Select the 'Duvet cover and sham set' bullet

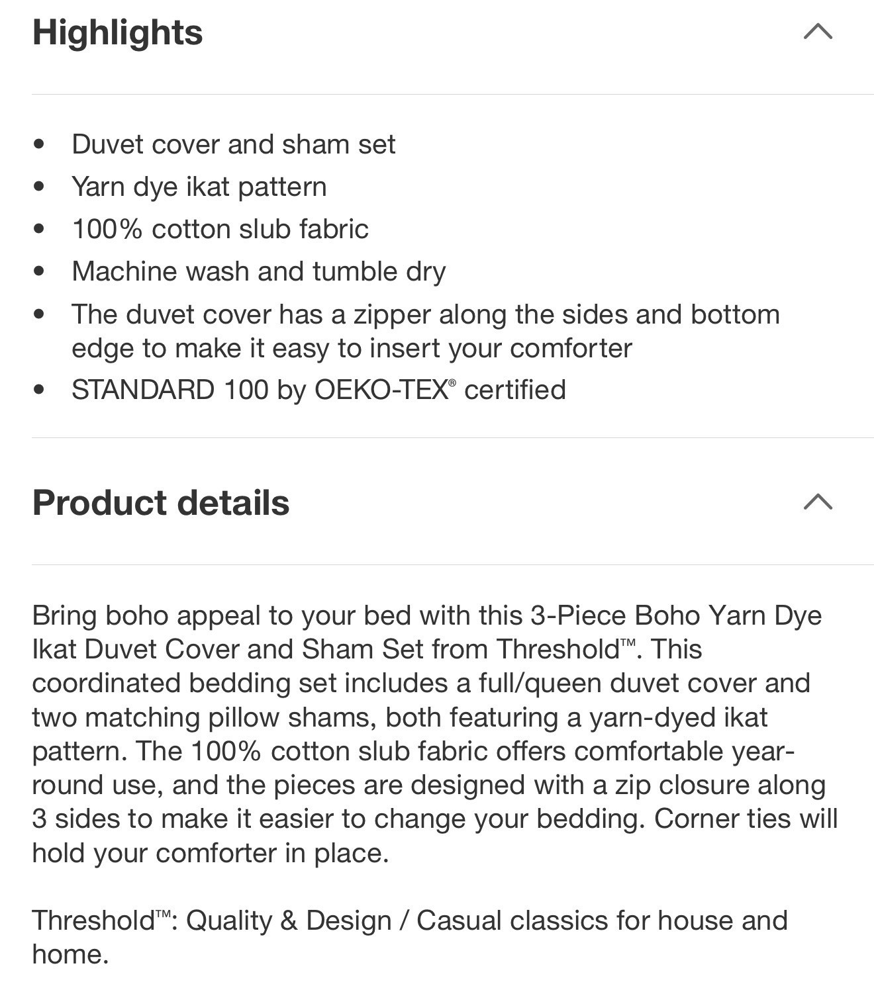(233, 144)
